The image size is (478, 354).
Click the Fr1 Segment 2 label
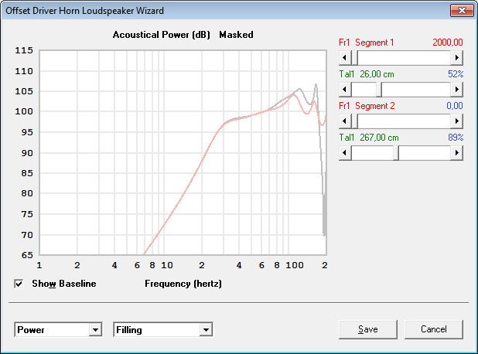point(367,106)
